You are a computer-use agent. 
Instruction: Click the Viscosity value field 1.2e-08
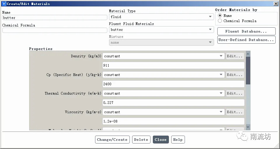pyautogui.click(x=173, y=121)
